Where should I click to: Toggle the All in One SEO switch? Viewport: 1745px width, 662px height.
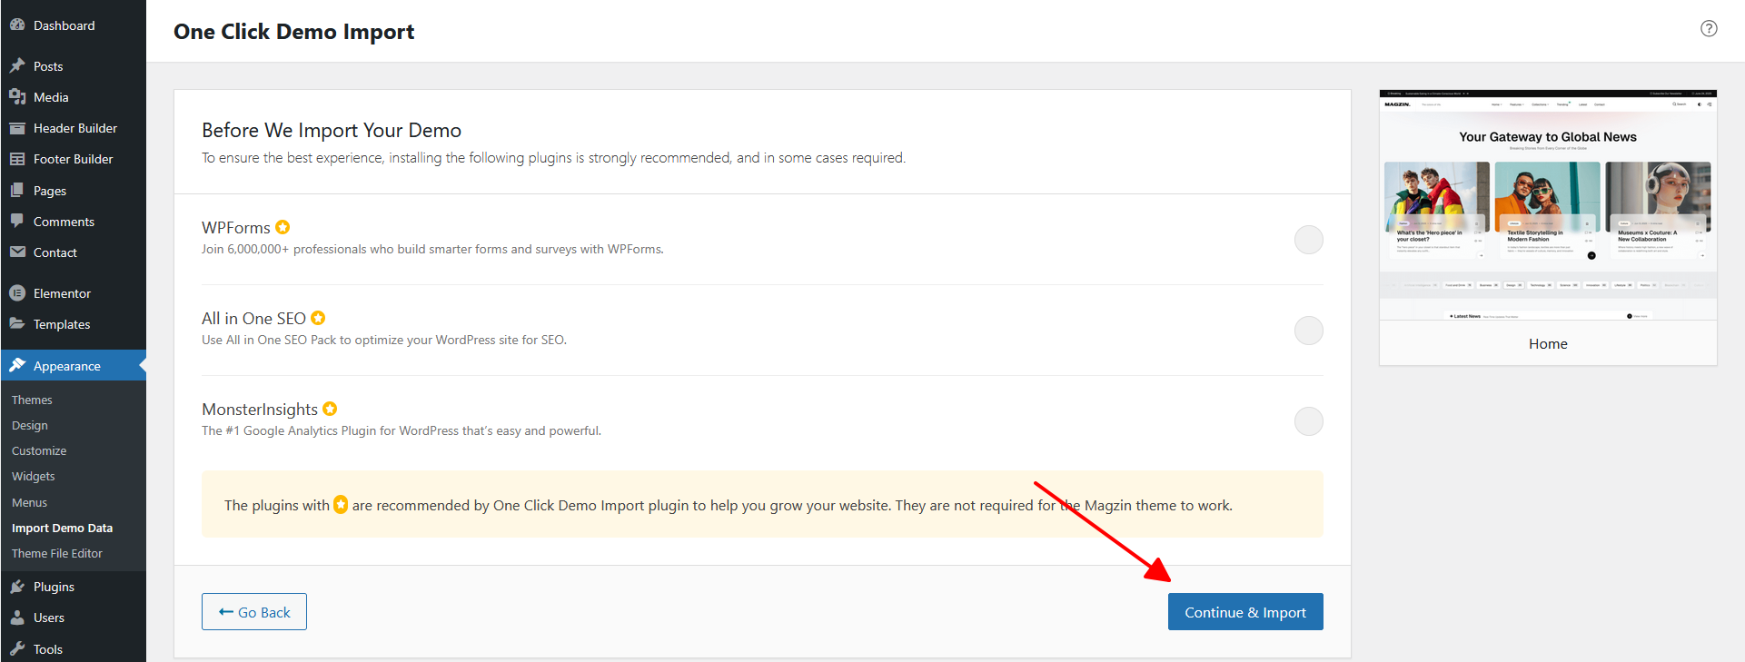1308,331
